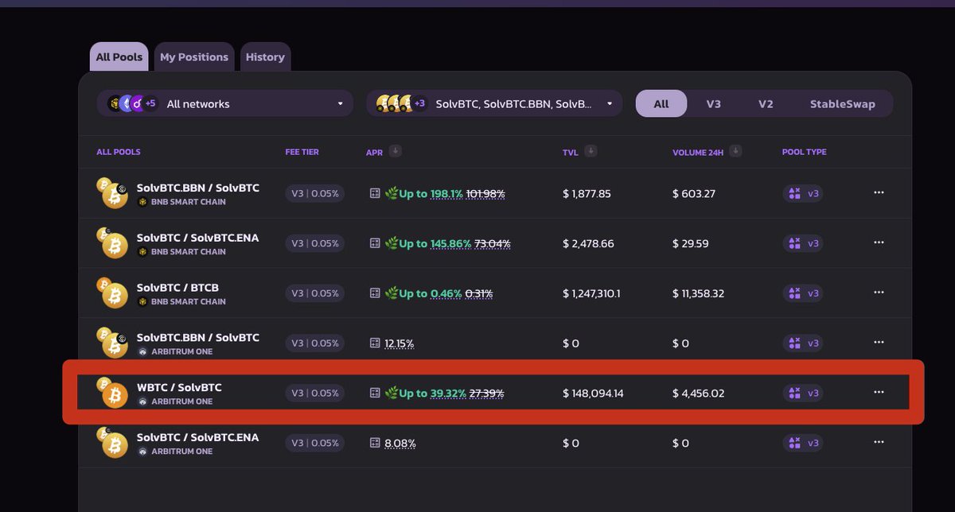Image resolution: width=955 pixels, height=512 pixels.
Task: Sort pools by APR arrow
Action: [396, 151]
